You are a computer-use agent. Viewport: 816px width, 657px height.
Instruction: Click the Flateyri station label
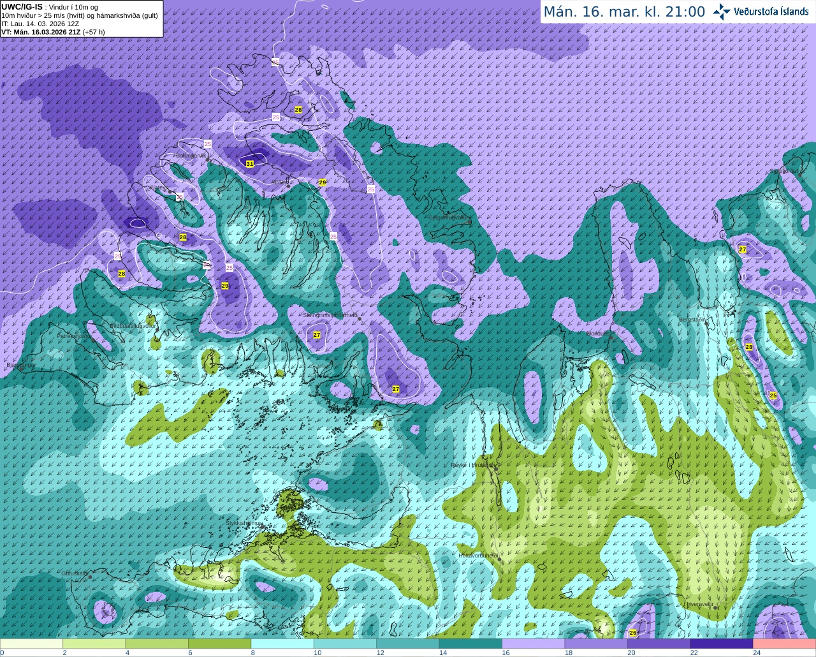pyautogui.click(x=159, y=188)
